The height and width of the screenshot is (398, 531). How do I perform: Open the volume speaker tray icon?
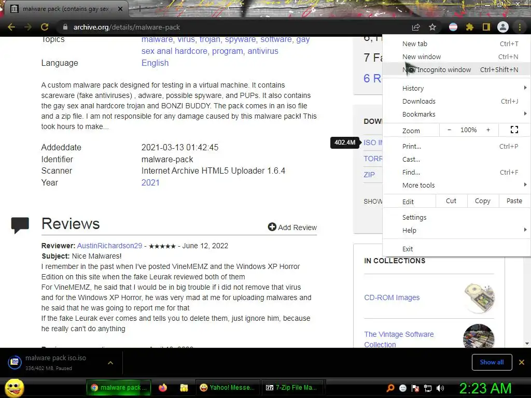[440, 388]
